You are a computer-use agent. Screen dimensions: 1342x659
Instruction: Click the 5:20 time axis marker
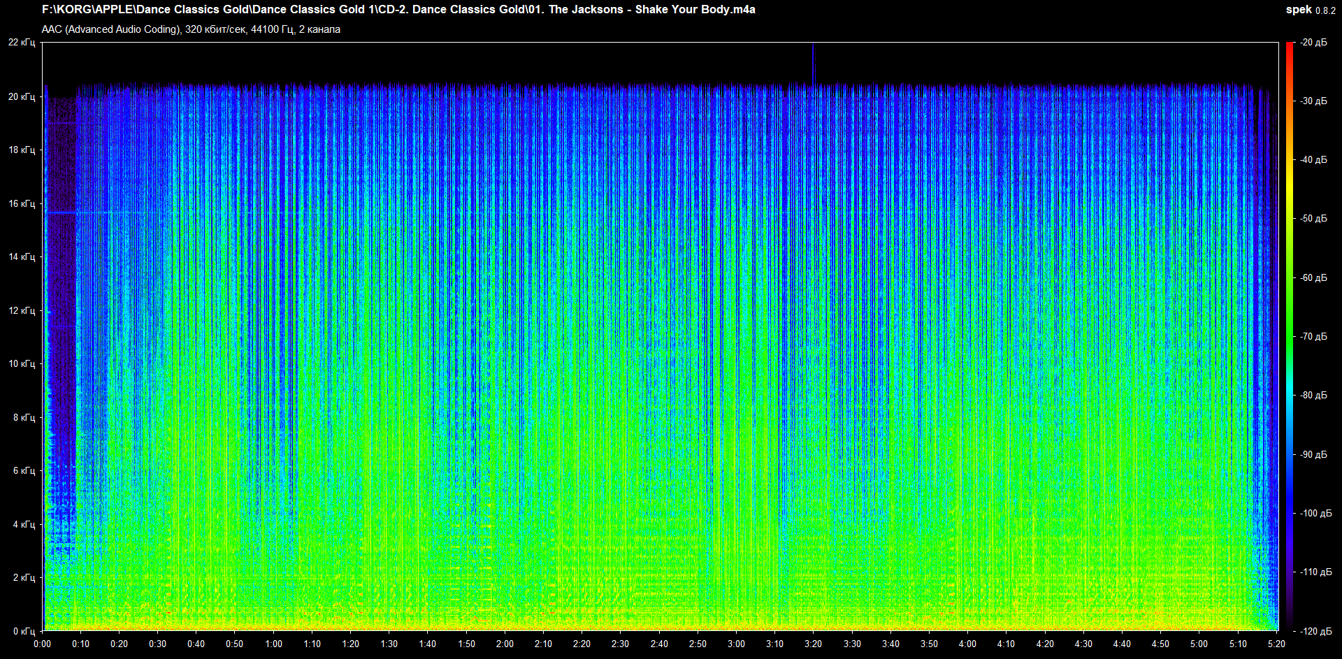pos(1276,644)
